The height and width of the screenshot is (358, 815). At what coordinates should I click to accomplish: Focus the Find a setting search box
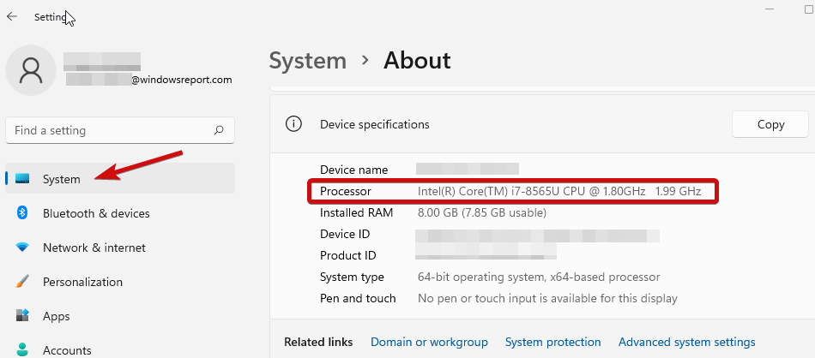coord(110,131)
